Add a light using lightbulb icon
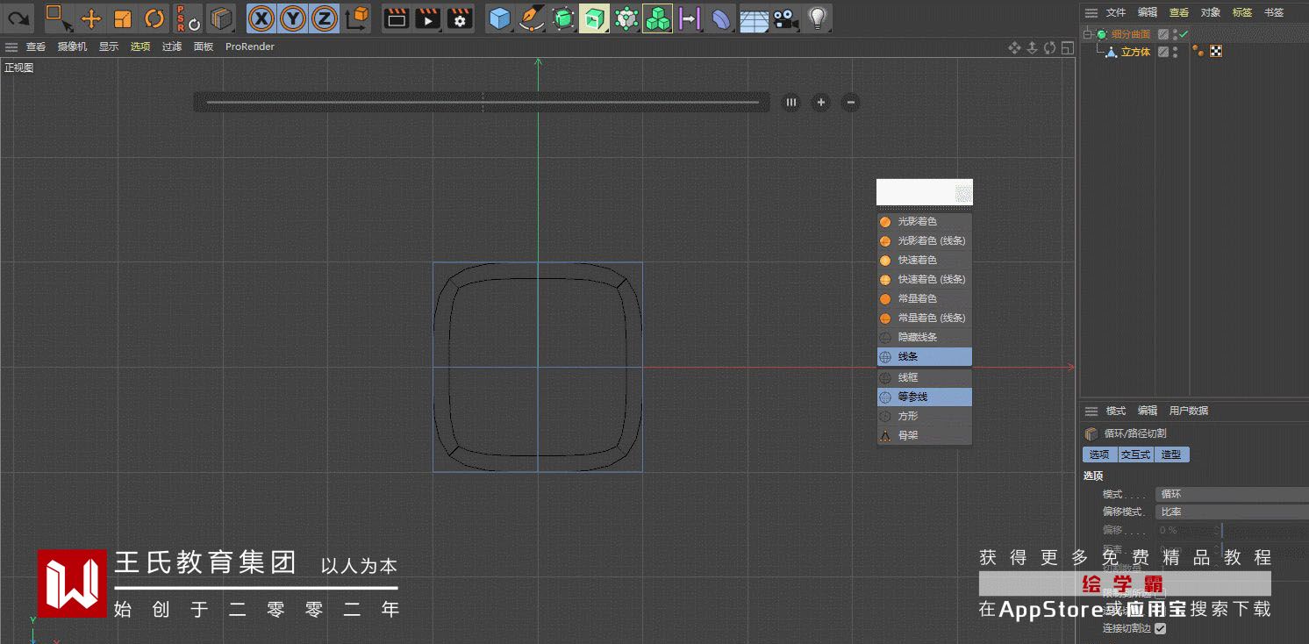This screenshot has width=1309, height=644. (x=817, y=18)
